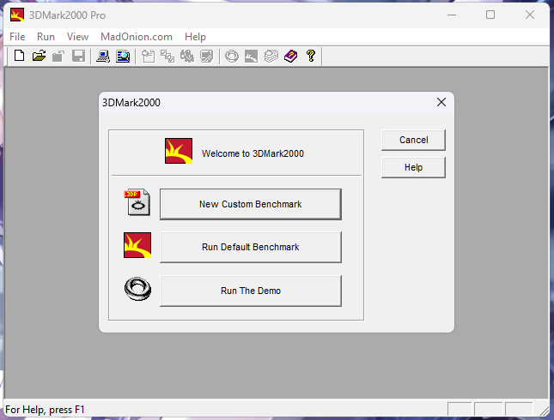The image size is (554, 420).
Task: Click the yellow question mark icon
Action: click(x=311, y=56)
